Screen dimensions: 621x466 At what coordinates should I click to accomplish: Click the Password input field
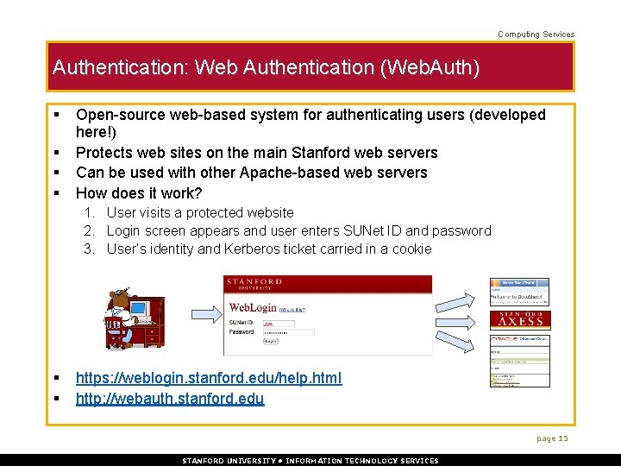[x=289, y=332]
